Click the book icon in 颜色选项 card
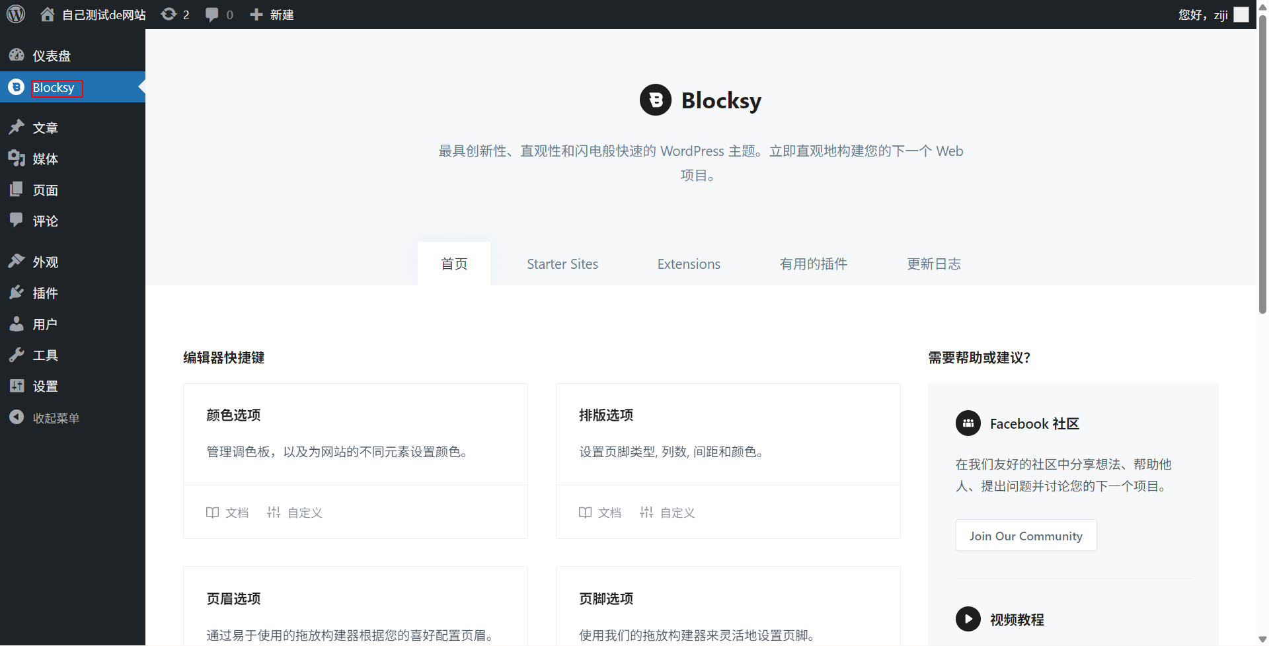This screenshot has height=646, width=1269. [212, 513]
